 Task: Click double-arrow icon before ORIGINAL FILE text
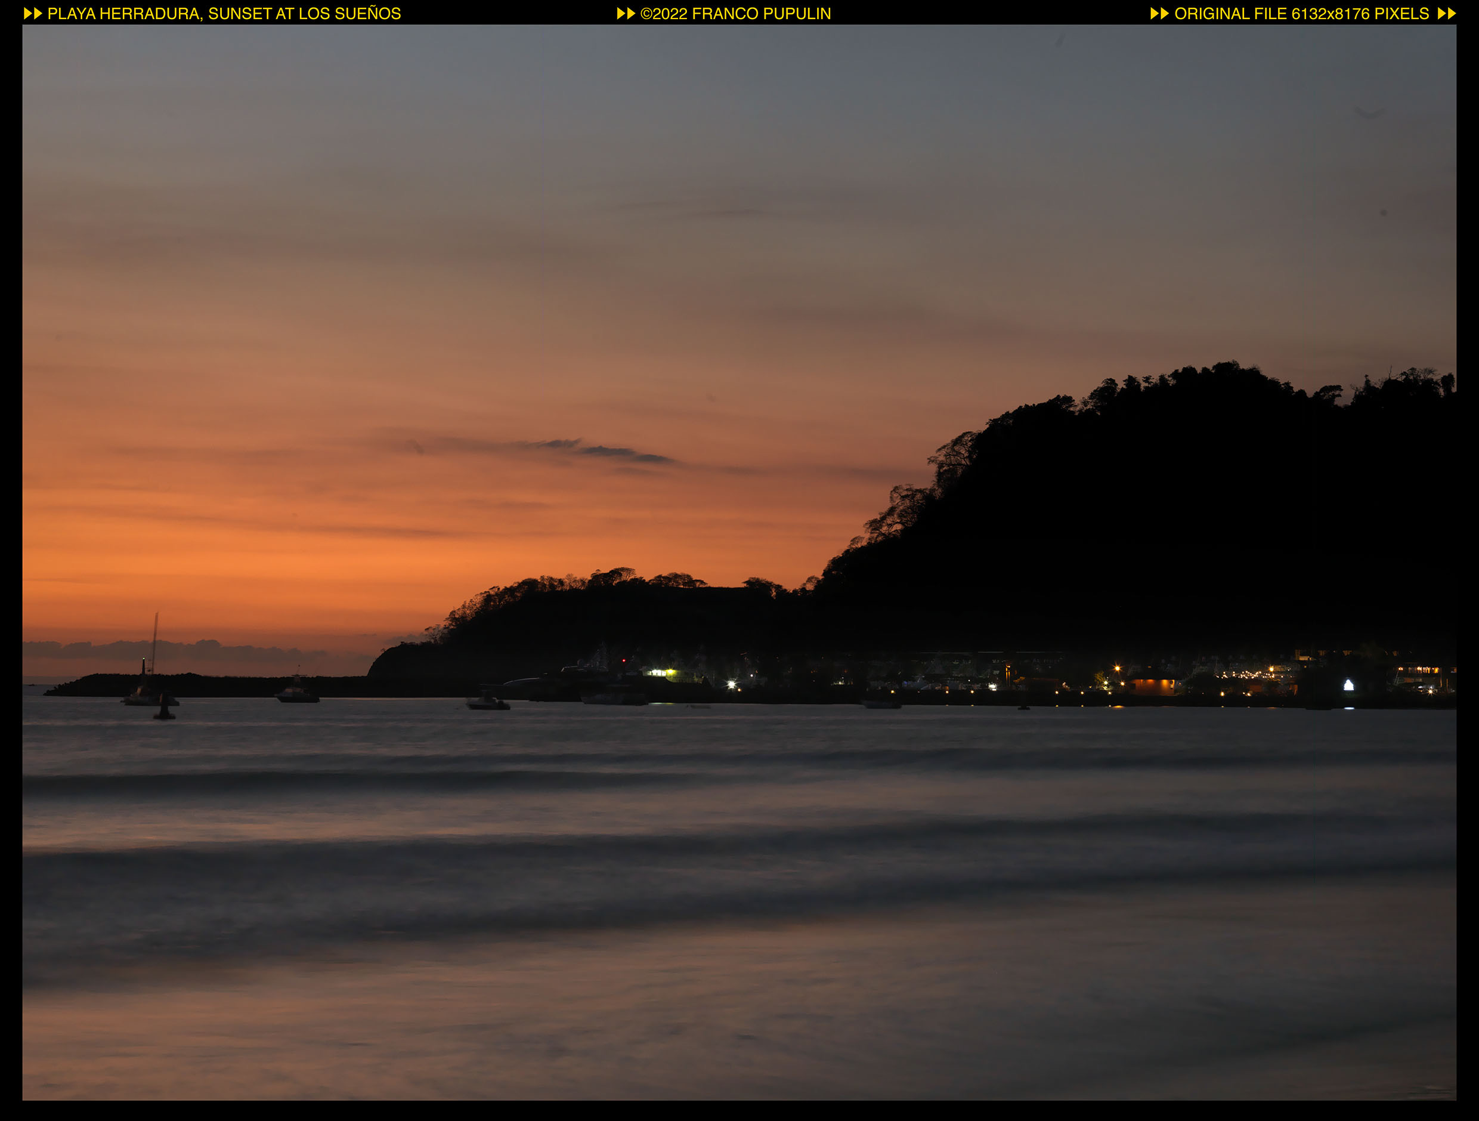coord(1159,13)
